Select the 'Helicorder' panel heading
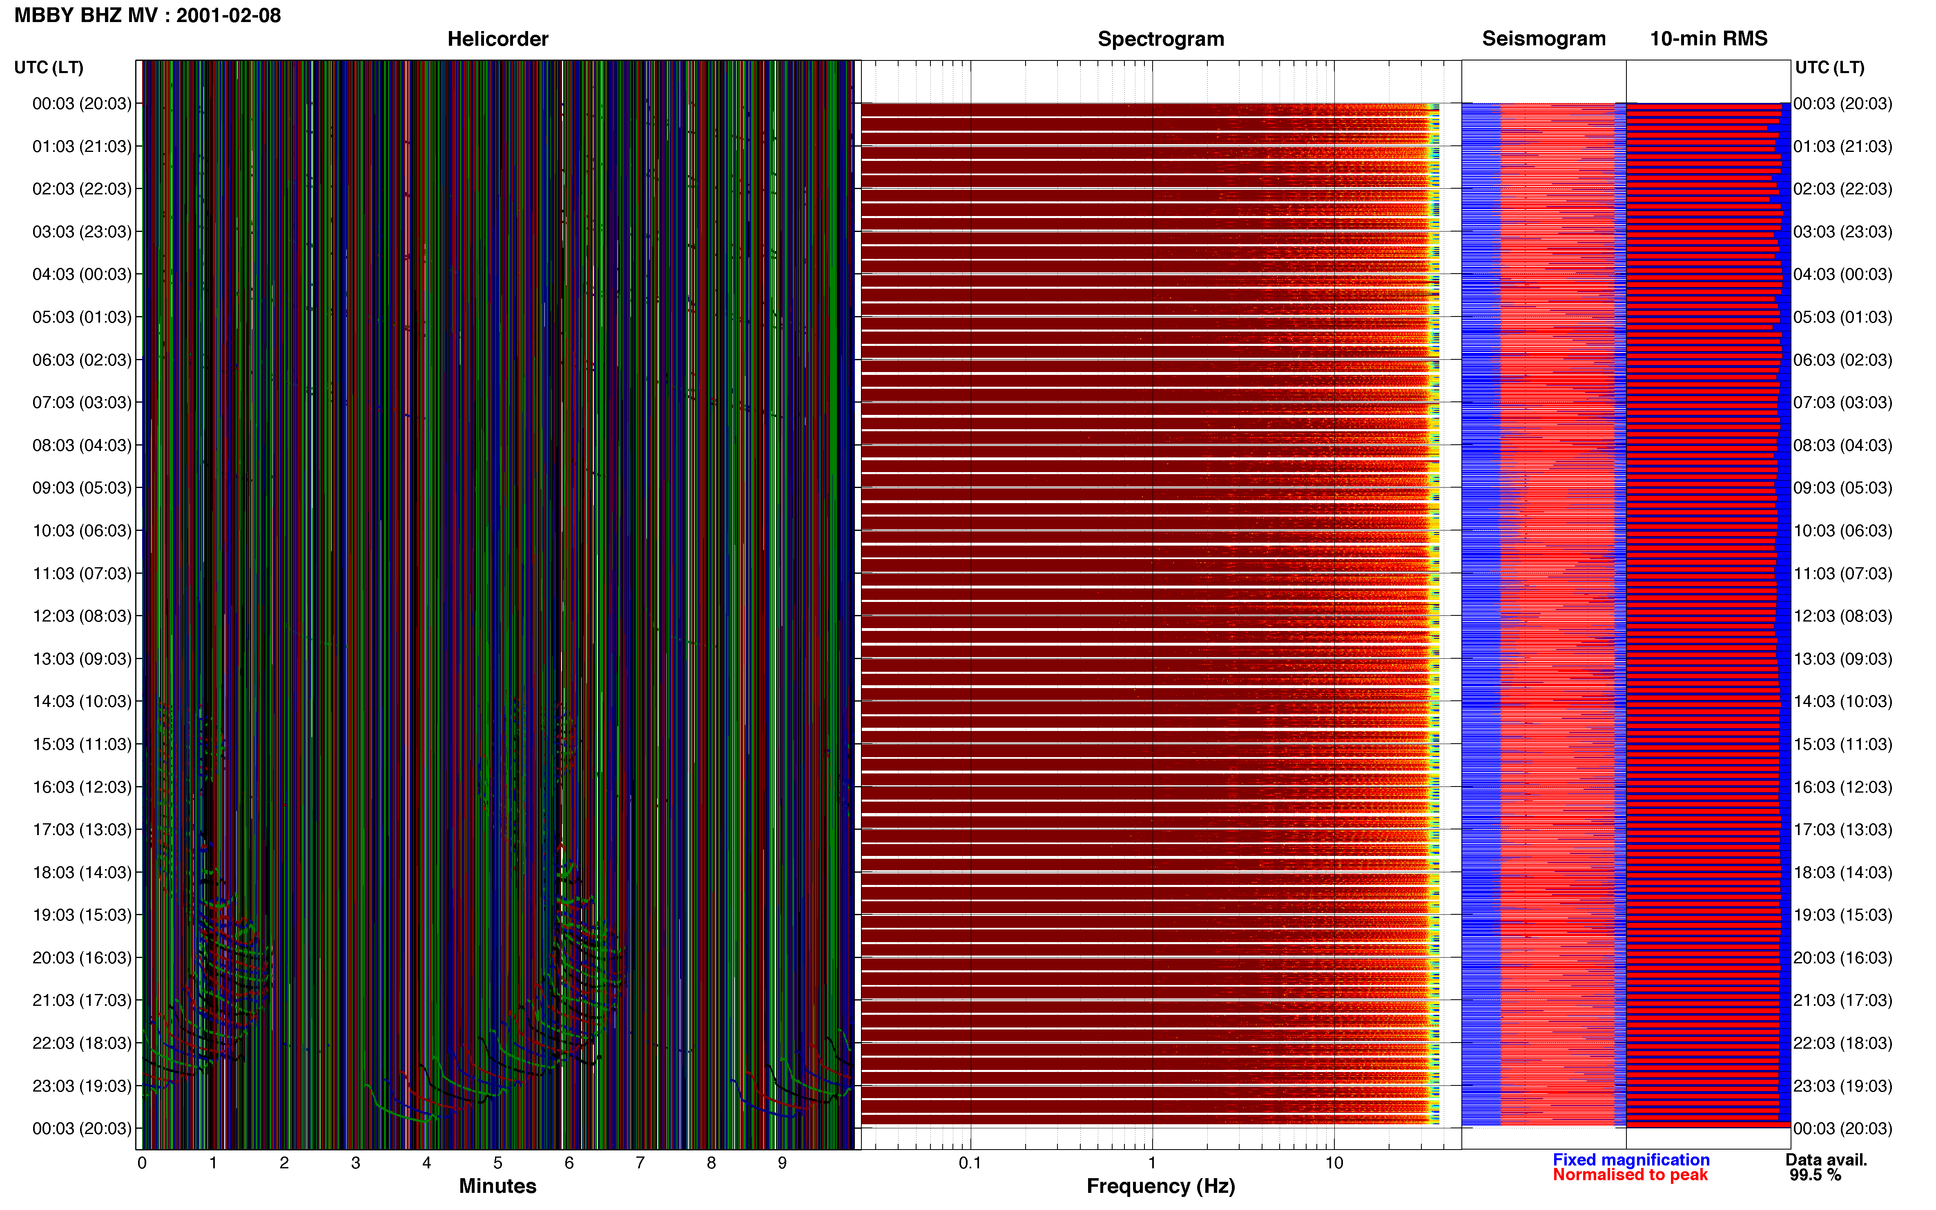Screen dimensions: 1936x1210 [x=498, y=38]
